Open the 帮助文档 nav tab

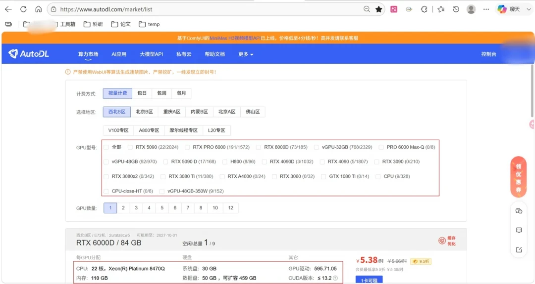pyautogui.click(x=214, y=54)
